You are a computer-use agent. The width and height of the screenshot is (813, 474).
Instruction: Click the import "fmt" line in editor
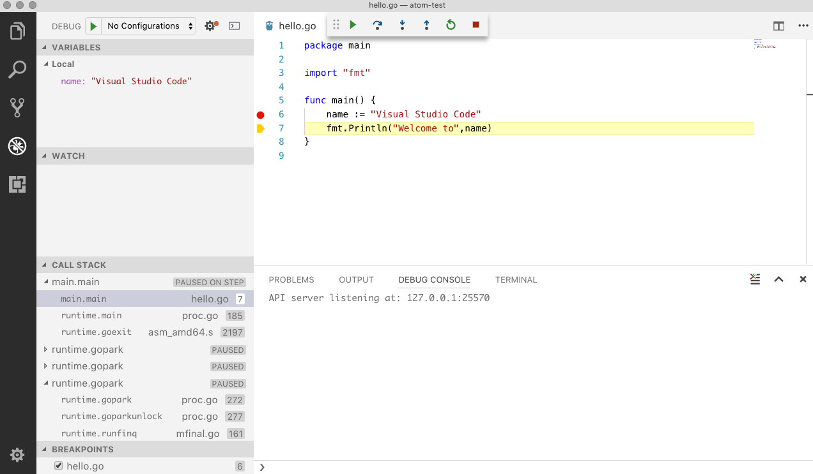[x=337, y=73]
